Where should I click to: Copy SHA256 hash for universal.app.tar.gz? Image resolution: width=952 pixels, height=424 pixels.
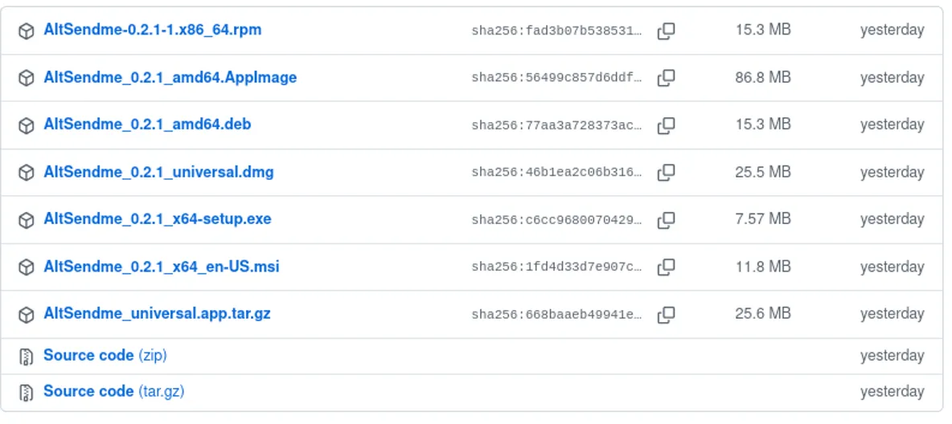click(666, 314)
